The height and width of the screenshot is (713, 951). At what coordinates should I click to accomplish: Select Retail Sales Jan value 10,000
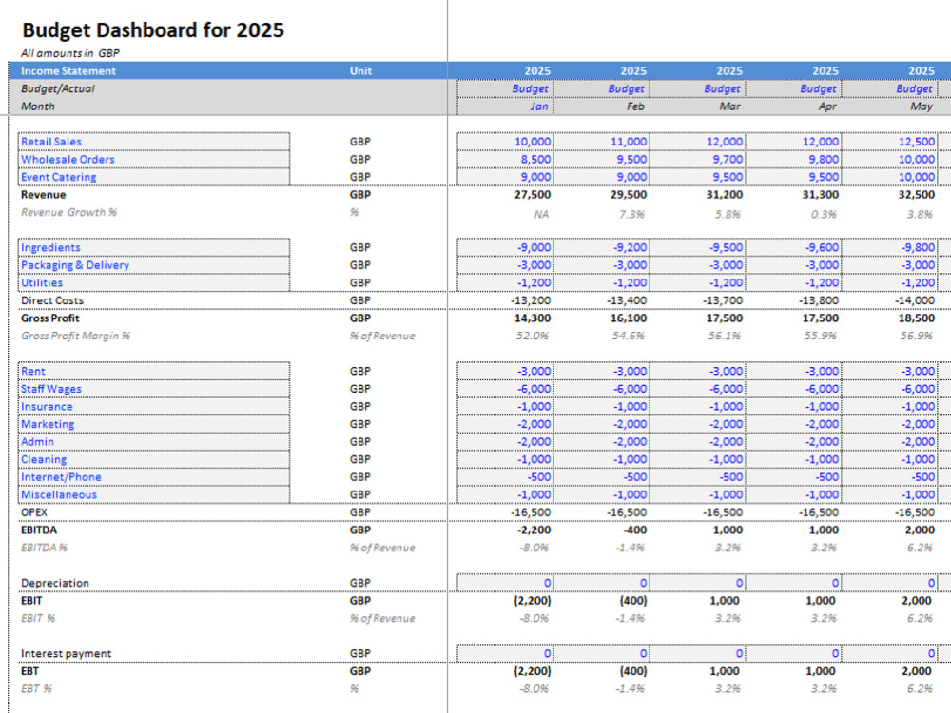tap(505, 142)
